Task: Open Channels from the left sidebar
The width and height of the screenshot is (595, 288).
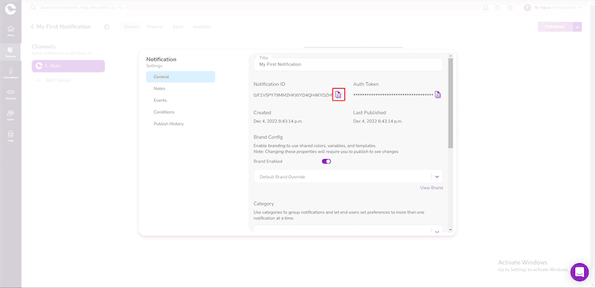Action: click(10, 94)
